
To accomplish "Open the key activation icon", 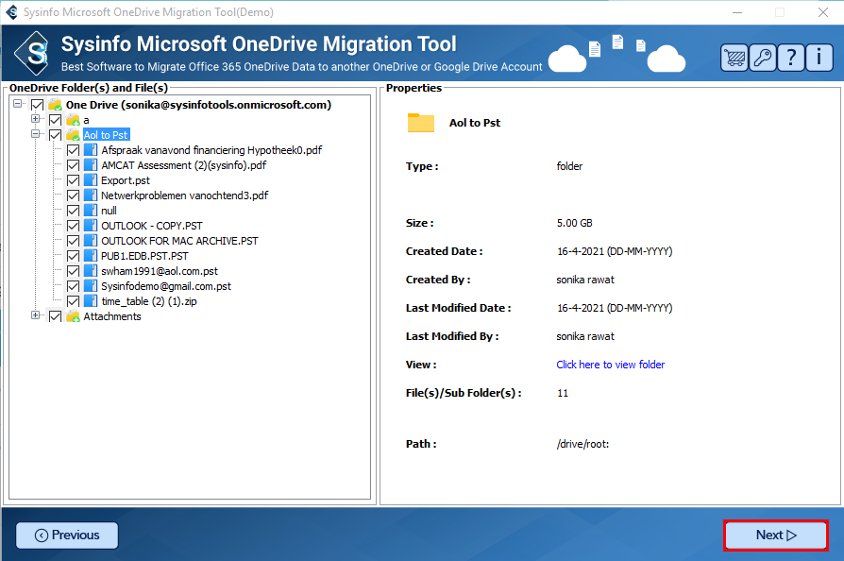I will pyautogui.click(x=763, y=58).
